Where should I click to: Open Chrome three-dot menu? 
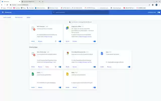point(159,5)
